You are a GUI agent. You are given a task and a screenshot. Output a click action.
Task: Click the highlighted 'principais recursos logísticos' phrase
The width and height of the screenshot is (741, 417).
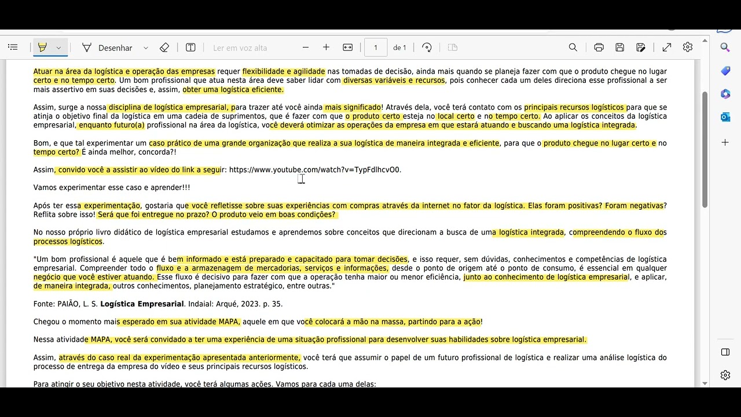tap(574, 108)
